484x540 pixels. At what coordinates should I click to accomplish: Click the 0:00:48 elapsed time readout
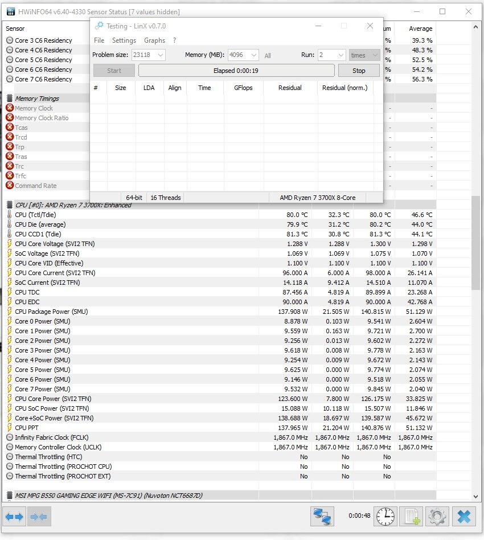click(x=359, y=516)
